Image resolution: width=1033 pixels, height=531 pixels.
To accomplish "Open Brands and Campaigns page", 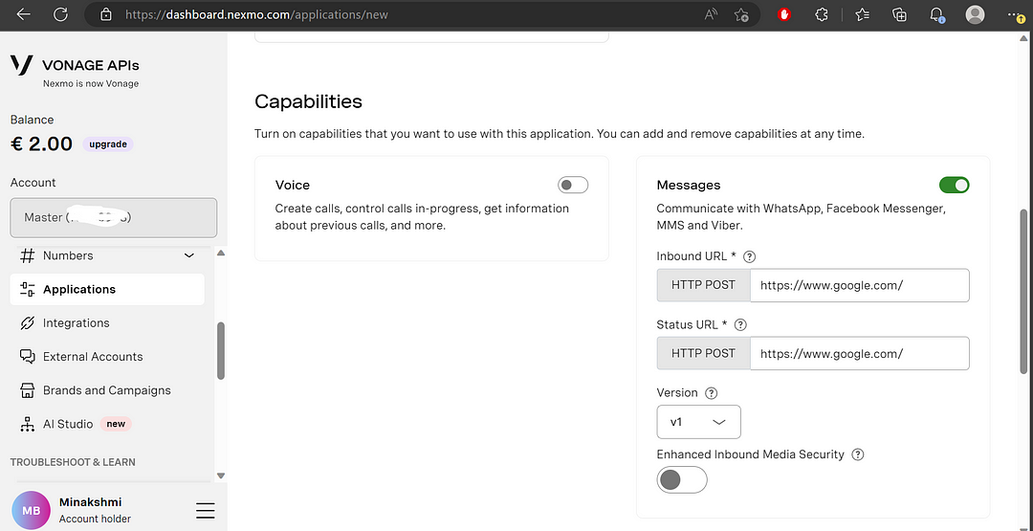I will click(x=107, y=390).
